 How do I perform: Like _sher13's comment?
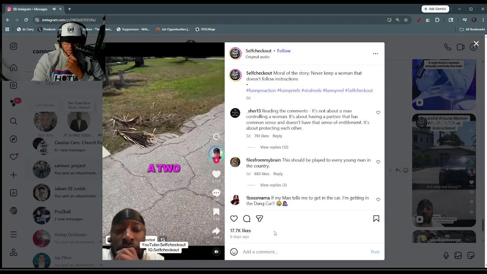(x=378, y=113)
